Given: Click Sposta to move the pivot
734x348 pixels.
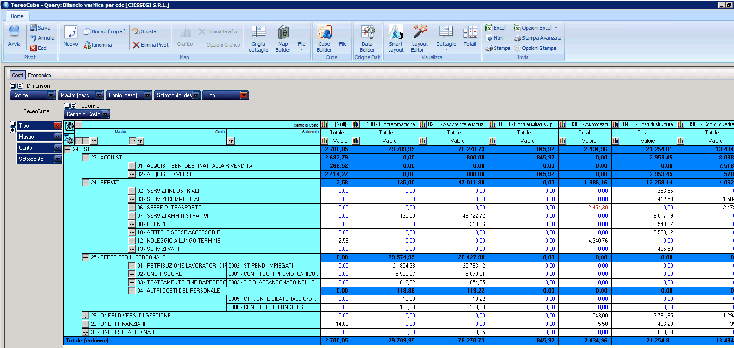Looking at the screenshot, I should click(x=144, y=31).
